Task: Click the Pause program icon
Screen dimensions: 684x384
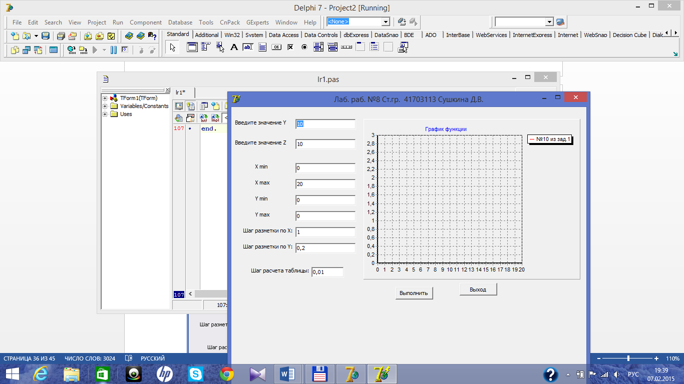Action: tap(114, 50)
